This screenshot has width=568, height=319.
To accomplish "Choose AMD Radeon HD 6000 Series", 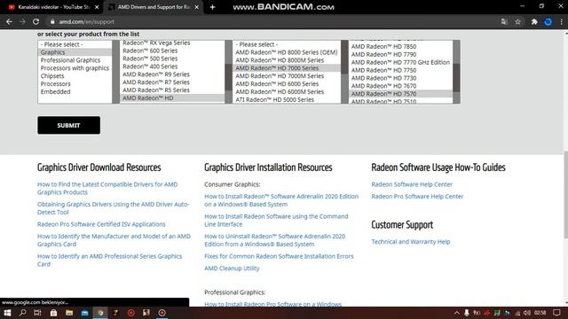I will (x=287, y=83).
